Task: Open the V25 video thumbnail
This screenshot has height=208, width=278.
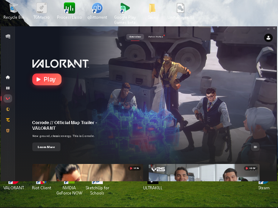Action: (204, 173)
